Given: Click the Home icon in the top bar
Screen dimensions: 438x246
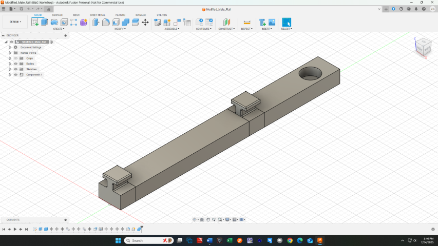Looking at the screenshot, I should point(49,9).
